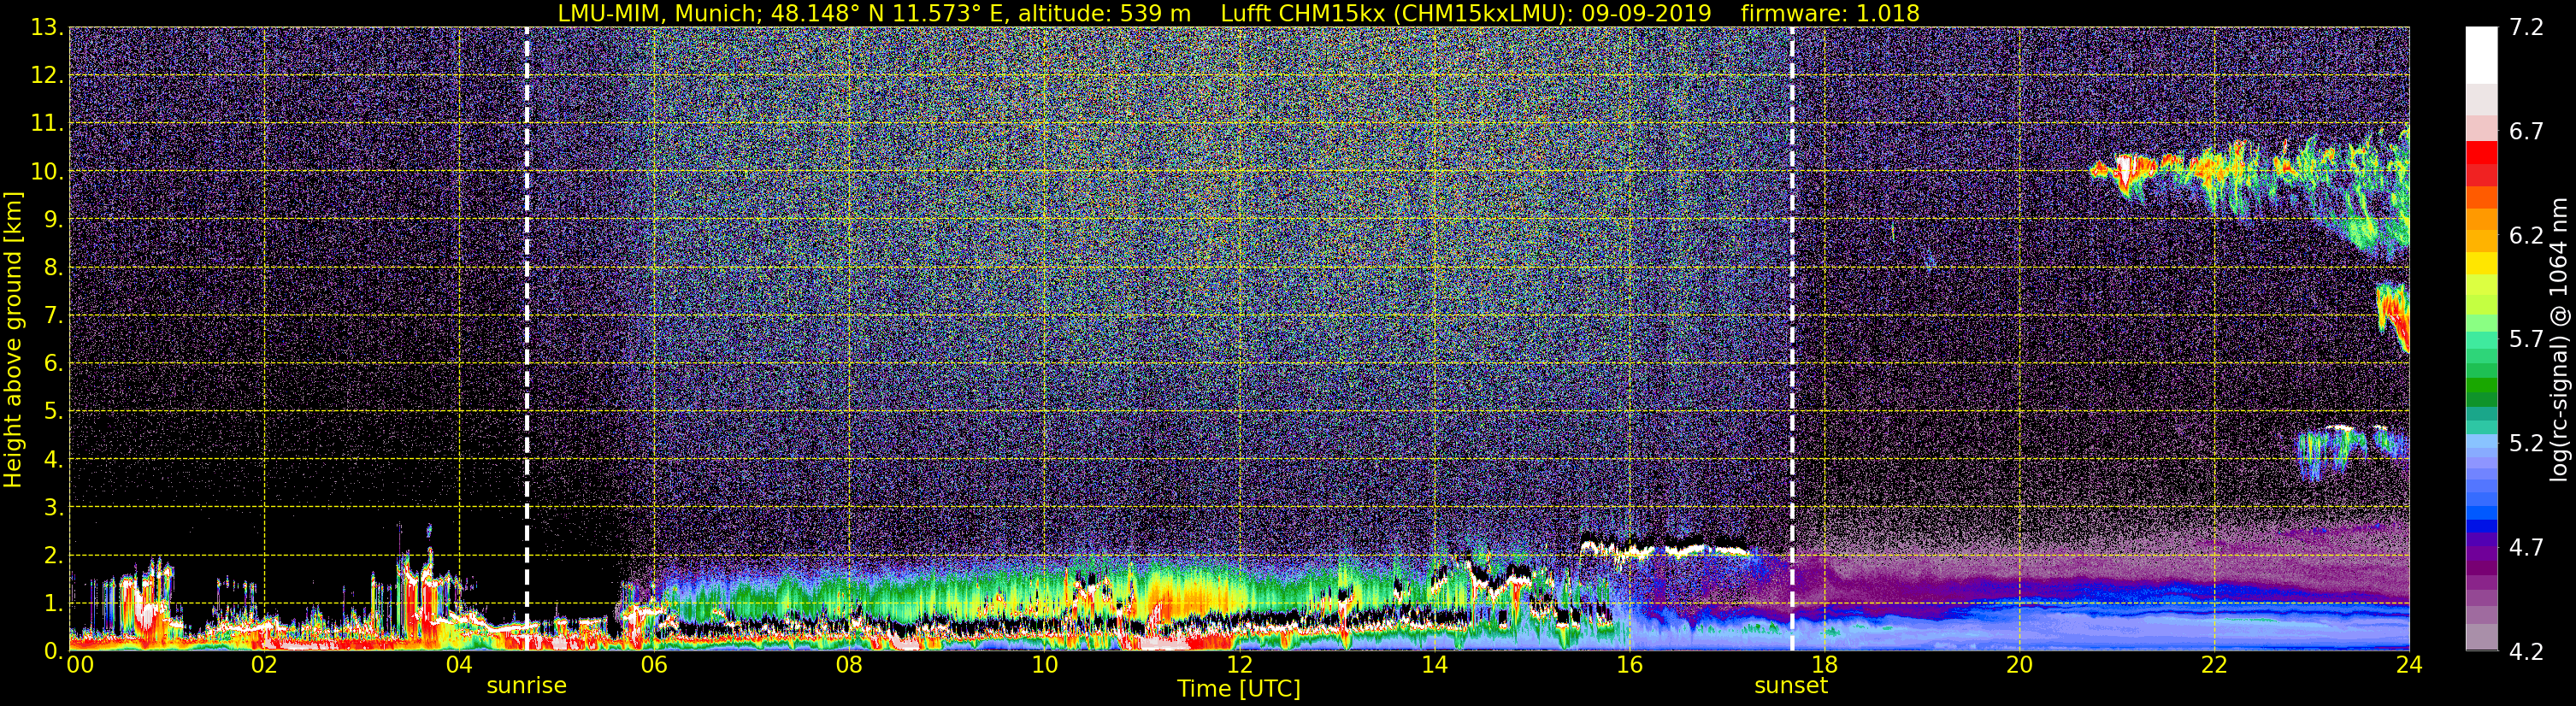The height and width of the screenshot is (706, 2576).
Task: Click the colorbar tick value 5.2
Action: click(2526, 444)
